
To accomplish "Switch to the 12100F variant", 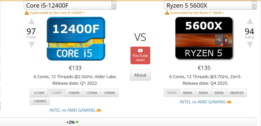I will point(39,93).
